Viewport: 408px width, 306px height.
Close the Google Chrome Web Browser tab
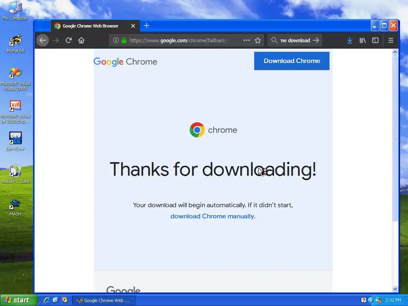pyautogui.click(x=133, y=26)
